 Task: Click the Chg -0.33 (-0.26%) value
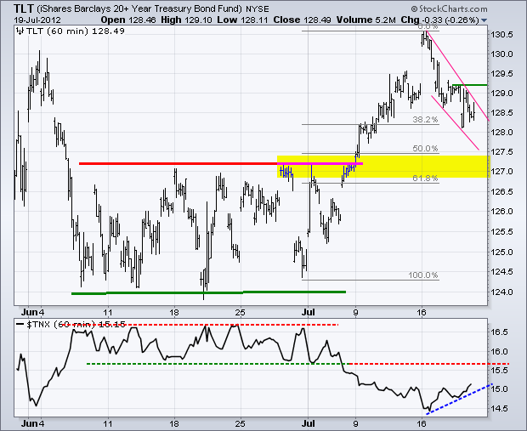click(x=440, y=20)
